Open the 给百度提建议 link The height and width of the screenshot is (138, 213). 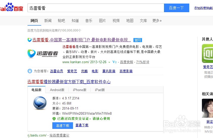pos(59,135)
